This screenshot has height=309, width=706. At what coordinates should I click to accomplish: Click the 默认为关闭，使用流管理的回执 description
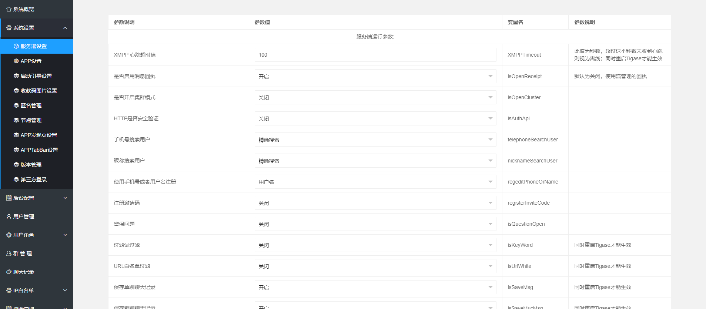click(x=610, y=76)
